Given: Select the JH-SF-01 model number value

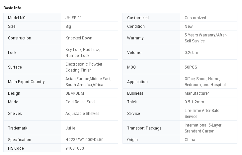Looking at the screenshot, I should coord(73,18).
